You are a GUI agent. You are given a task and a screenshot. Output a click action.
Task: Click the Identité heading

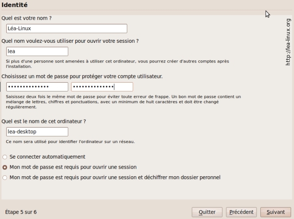coord(15,5)
